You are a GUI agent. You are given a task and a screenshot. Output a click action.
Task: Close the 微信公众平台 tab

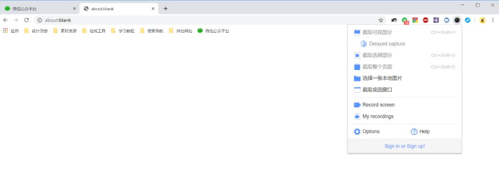pos(74,9)
